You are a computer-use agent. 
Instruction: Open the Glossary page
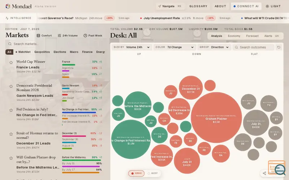pyautogui.click(x=198, y=6)
